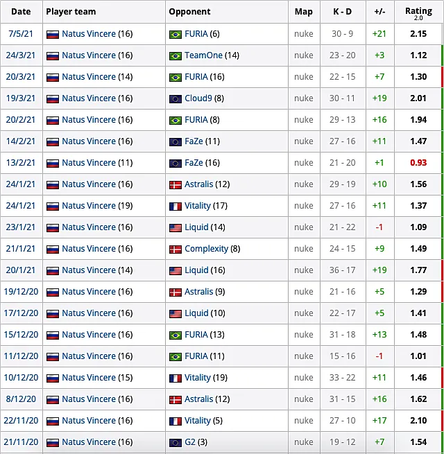Click the 30 - 11 K-D cell
The height and width of the screenshot is (454, 444).
pos(342,98)
